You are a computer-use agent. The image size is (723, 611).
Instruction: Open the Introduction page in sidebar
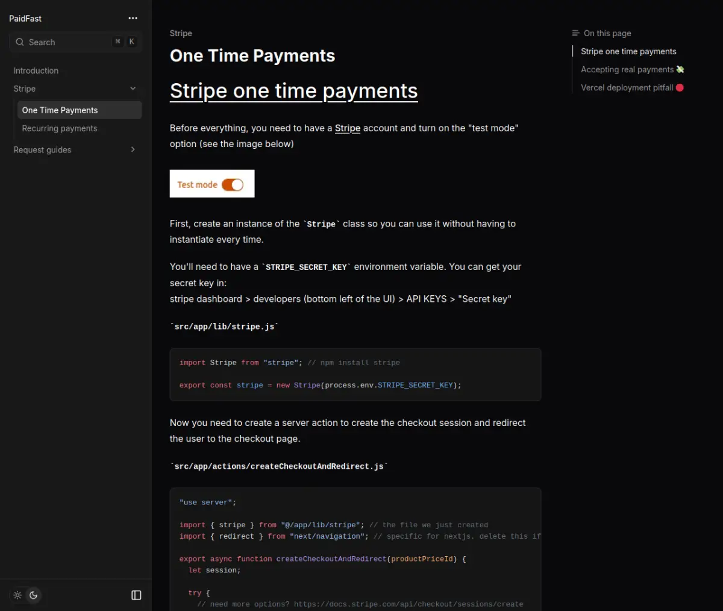[36, 70]
